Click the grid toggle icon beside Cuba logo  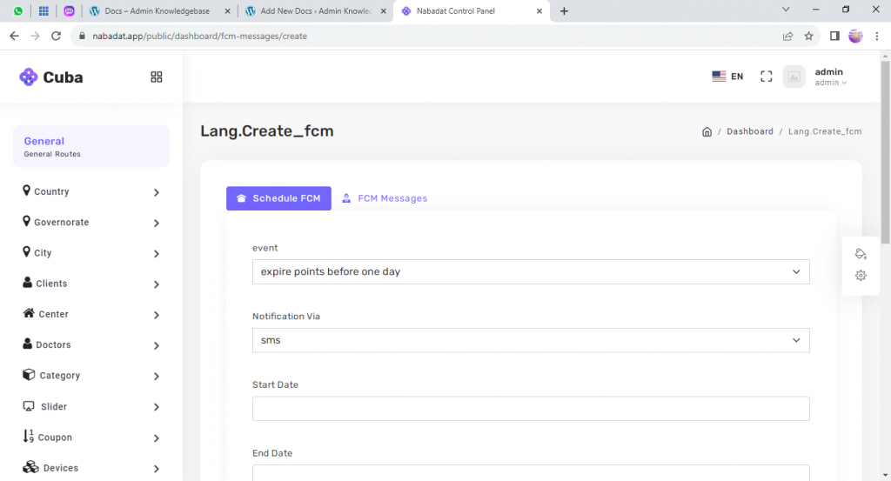[x=157, y=77]
